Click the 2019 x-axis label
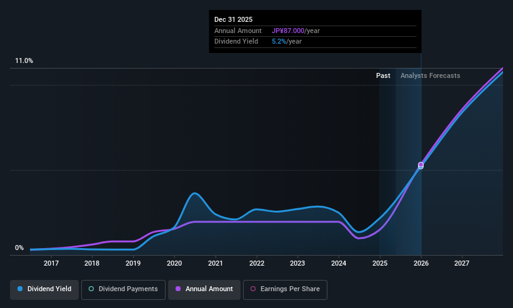The height and width of the screenshot is (308, 513). 133,263
